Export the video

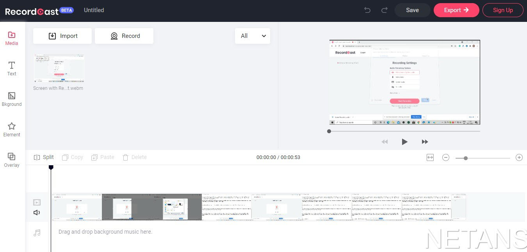[x=456, y=10]
